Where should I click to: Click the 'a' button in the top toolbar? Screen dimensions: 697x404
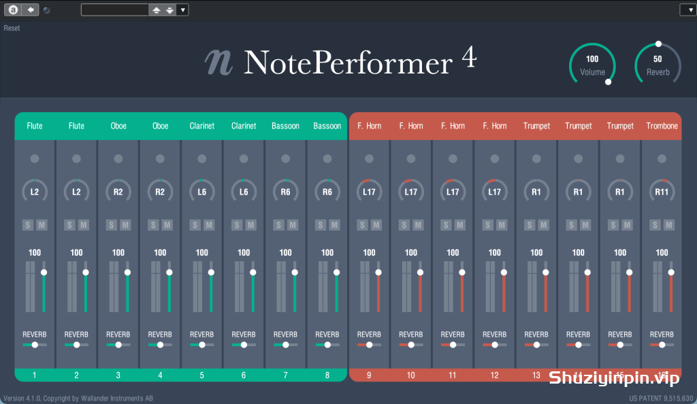[14, 10]
